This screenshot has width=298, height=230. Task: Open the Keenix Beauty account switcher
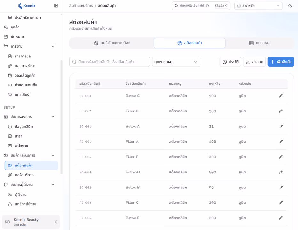point(31,222)
